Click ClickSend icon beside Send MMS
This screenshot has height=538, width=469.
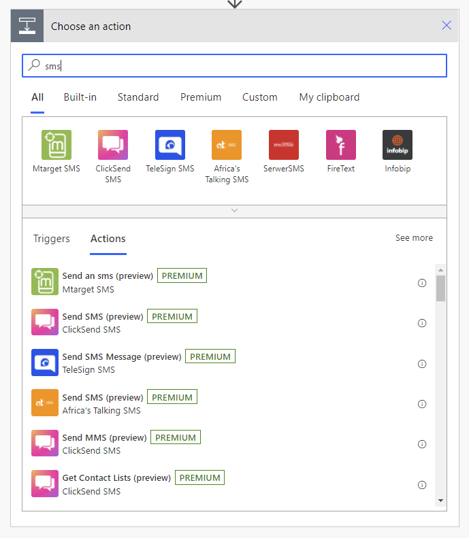pyautogui.click(x=45, y=443)
